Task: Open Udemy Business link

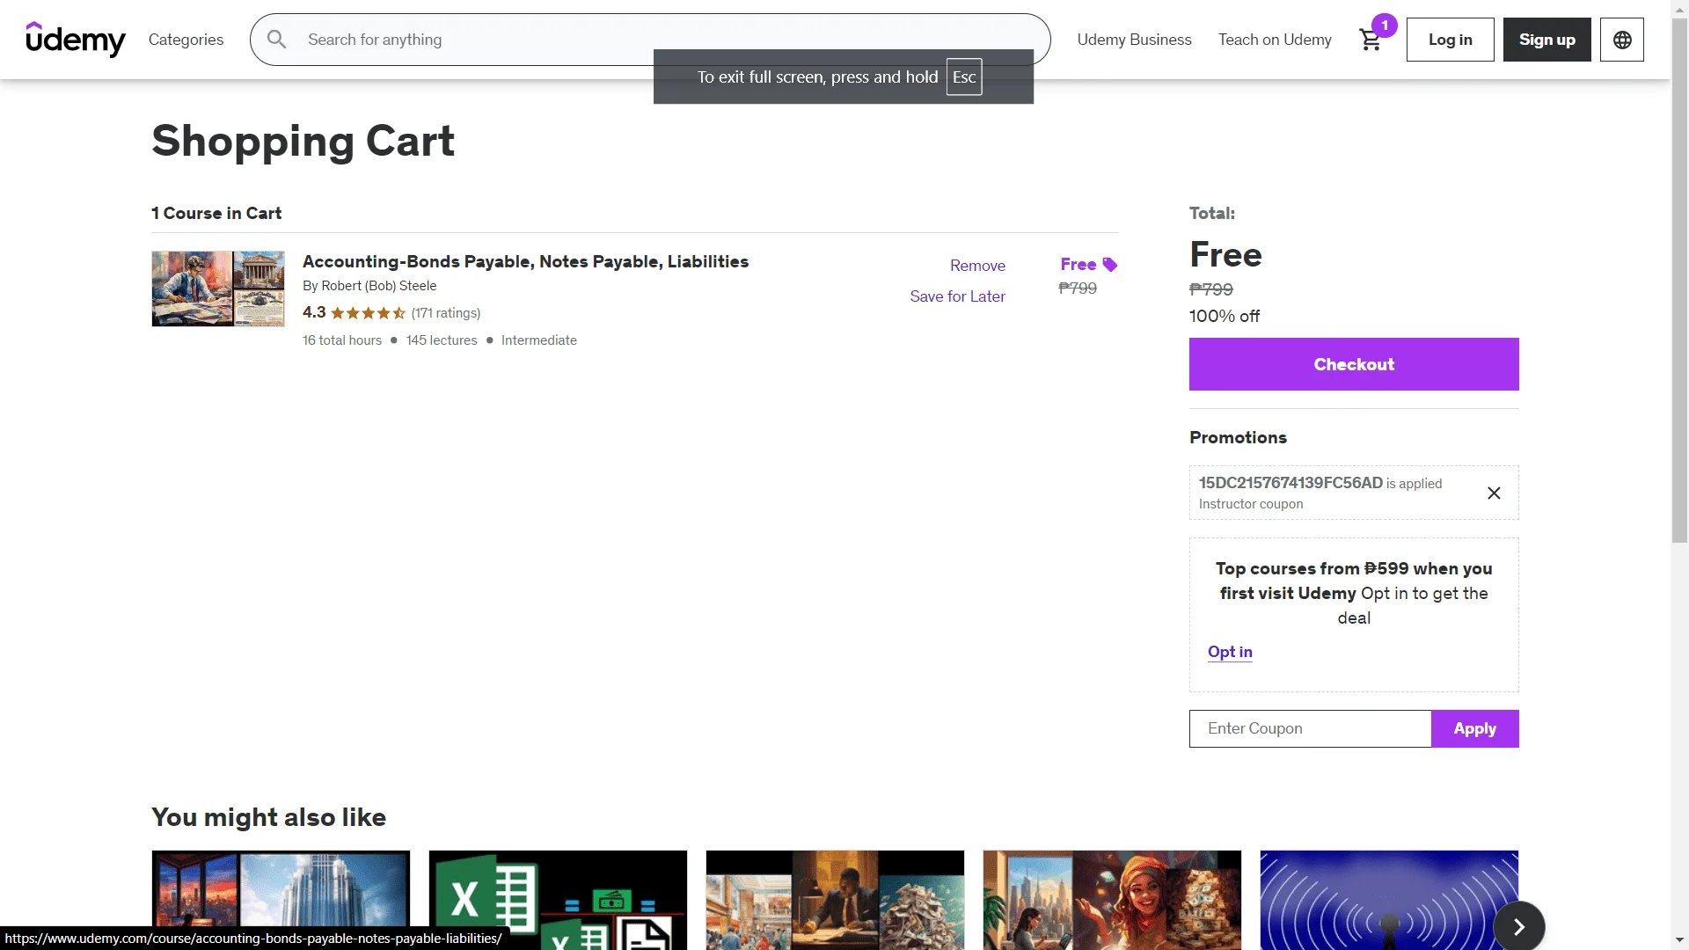Action: (1134, 40)
